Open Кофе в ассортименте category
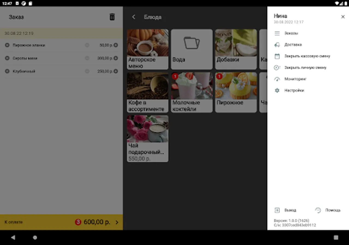Viewport: 349px width, 245px height. [148, 92]
